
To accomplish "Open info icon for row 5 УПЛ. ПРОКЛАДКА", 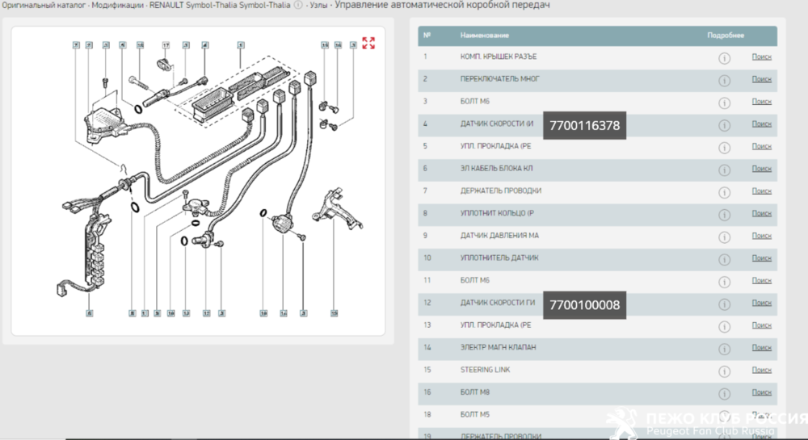I will (x=724, y=148).
